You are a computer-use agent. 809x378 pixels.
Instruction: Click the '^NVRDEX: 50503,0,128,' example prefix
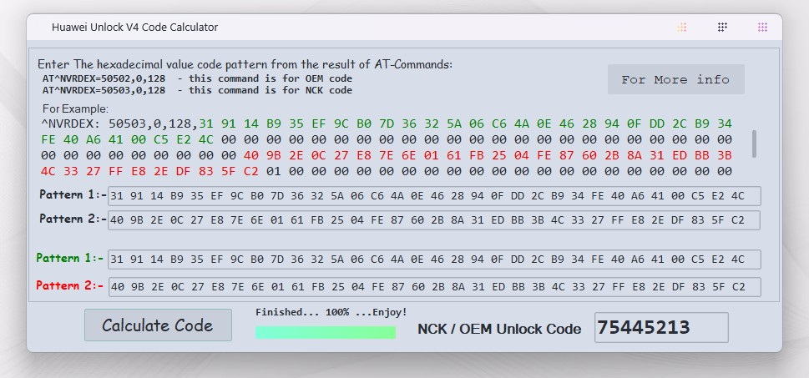(x=120, y=124)
